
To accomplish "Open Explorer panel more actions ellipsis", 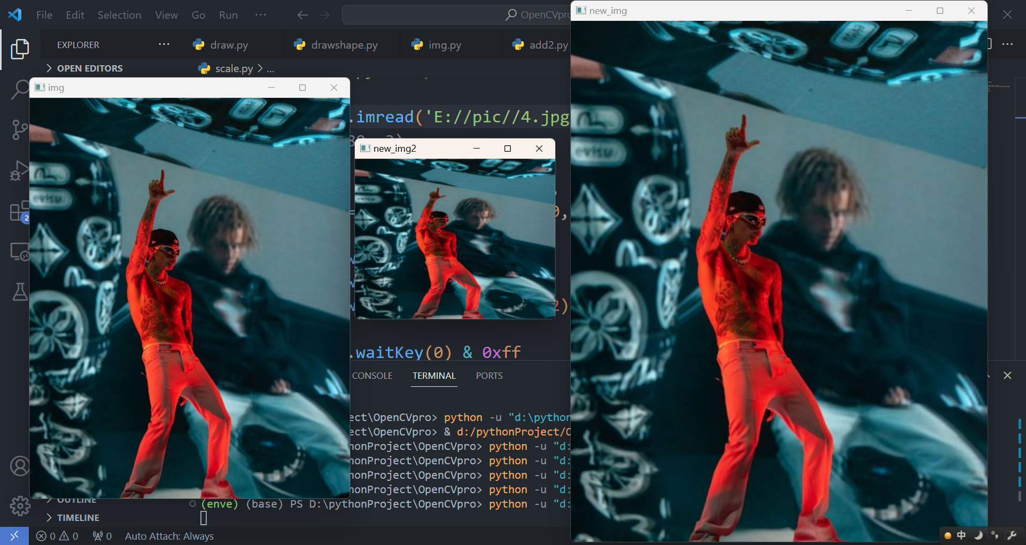I will point(164,44).
